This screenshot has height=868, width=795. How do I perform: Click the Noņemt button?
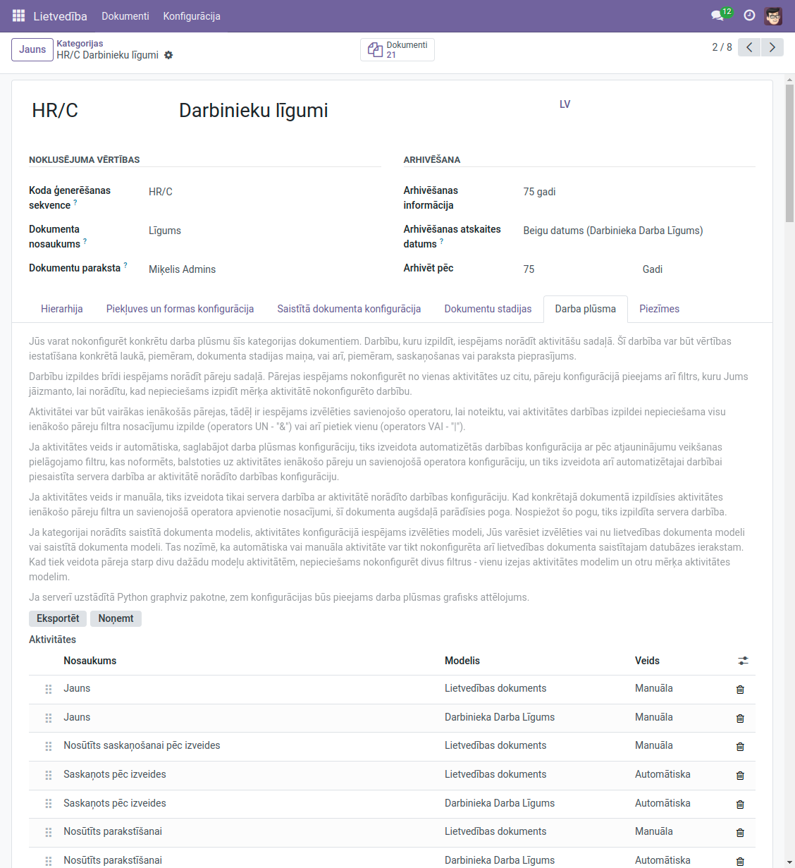(x=116, y=618)
